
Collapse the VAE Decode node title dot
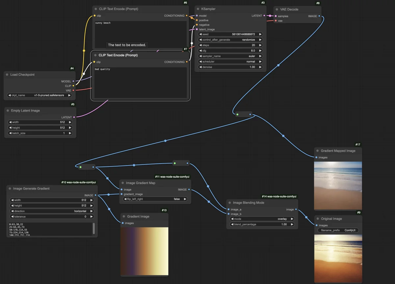click(x=277, y=9)
